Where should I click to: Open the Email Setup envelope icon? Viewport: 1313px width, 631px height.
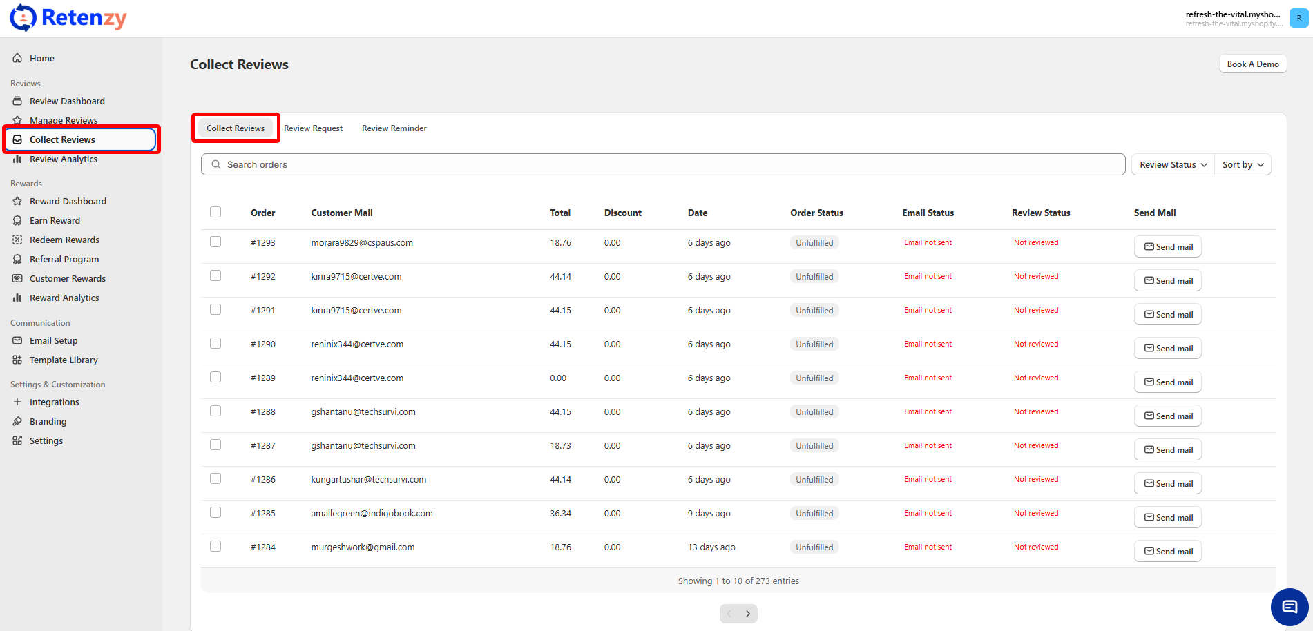tap(17, 340)
